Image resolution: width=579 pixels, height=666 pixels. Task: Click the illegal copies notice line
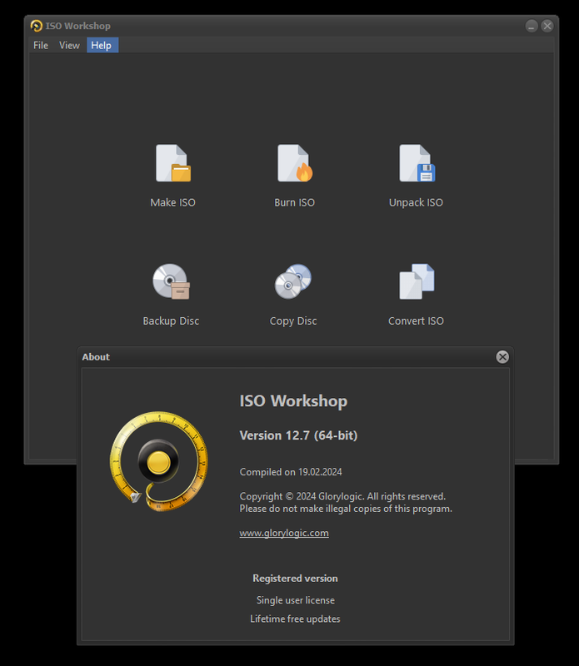346,509
